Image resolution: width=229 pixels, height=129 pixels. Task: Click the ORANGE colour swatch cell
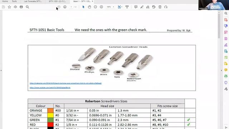pos(50,110)
